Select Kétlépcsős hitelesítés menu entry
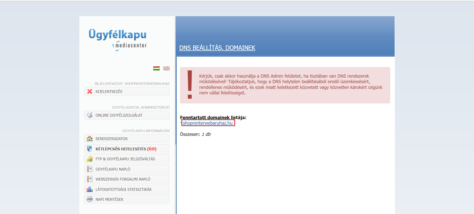Viewport: 474px width, 214px height. coord(126,149)
